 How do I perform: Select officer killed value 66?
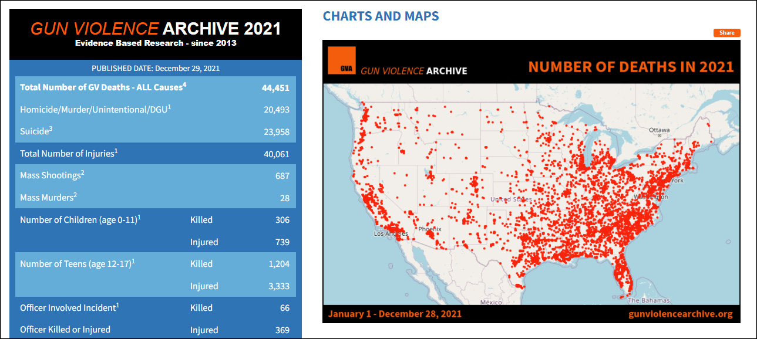285,308
